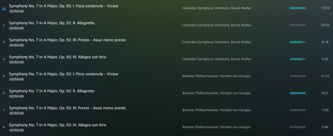The height and width of the screenshot is (136, 333).
Task: Select Karajan's III. Presto - Assai meno presto title
Action: (67, 108)
